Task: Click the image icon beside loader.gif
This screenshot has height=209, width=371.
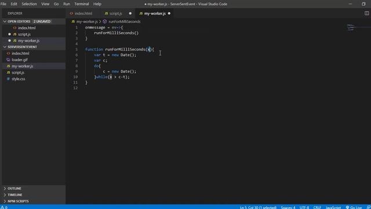Action: pyautogui.click(x=8, y=60)
